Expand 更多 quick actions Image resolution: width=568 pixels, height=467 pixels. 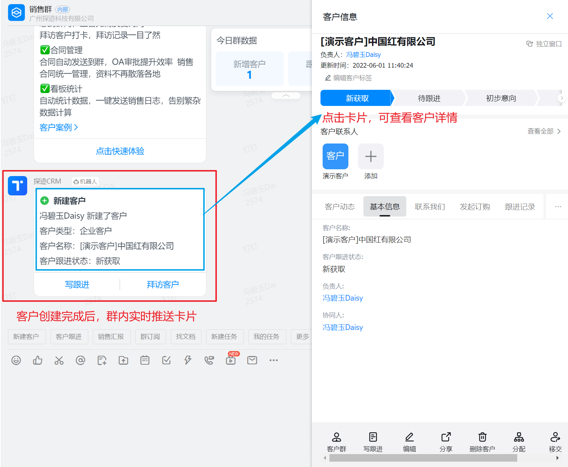[x=303, y=337]
